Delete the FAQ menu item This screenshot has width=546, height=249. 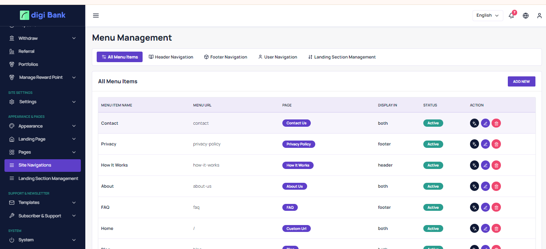coord(496,208)
